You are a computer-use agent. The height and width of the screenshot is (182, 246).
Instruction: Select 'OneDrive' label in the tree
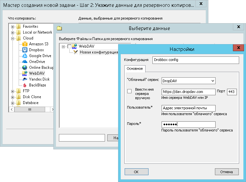coord(37,62)
